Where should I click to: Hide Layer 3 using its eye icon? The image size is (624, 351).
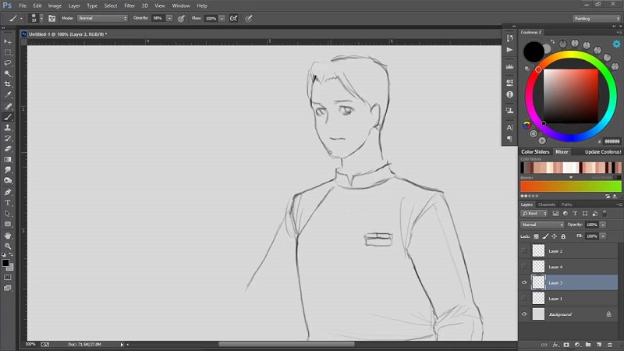[x=524, y=282]
